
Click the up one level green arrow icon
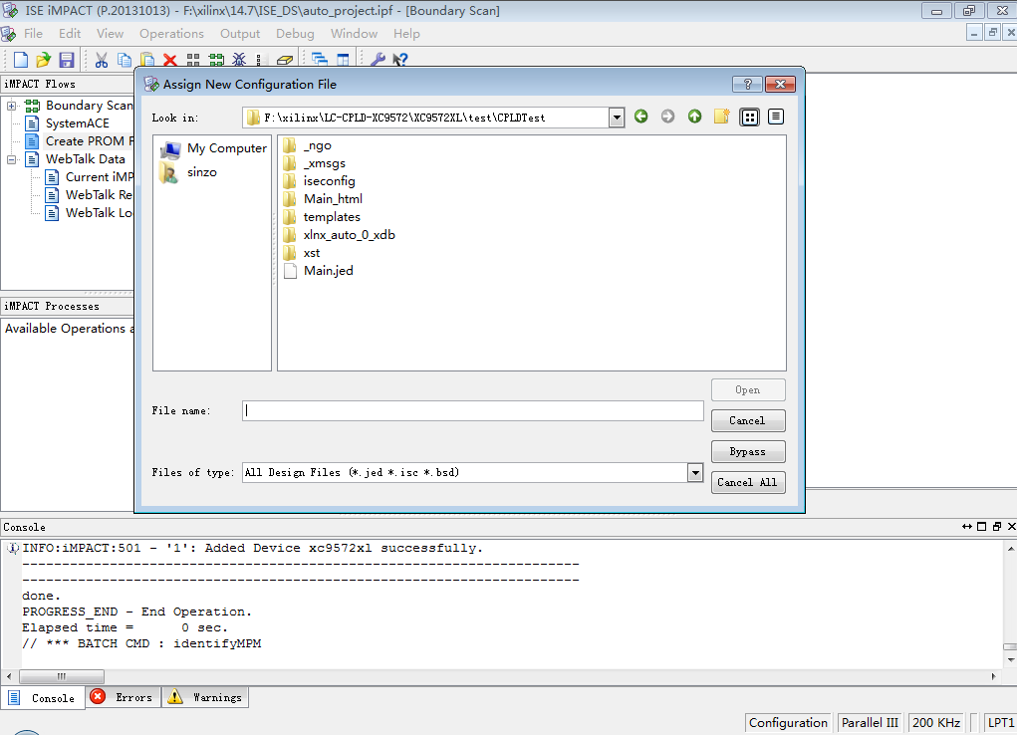[694, 117]
